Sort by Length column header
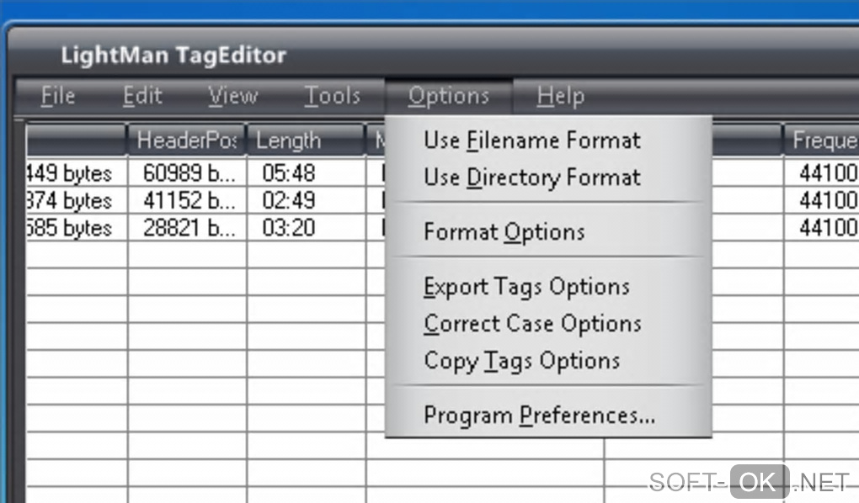This screenshot has height=503, width=859. 288,140
